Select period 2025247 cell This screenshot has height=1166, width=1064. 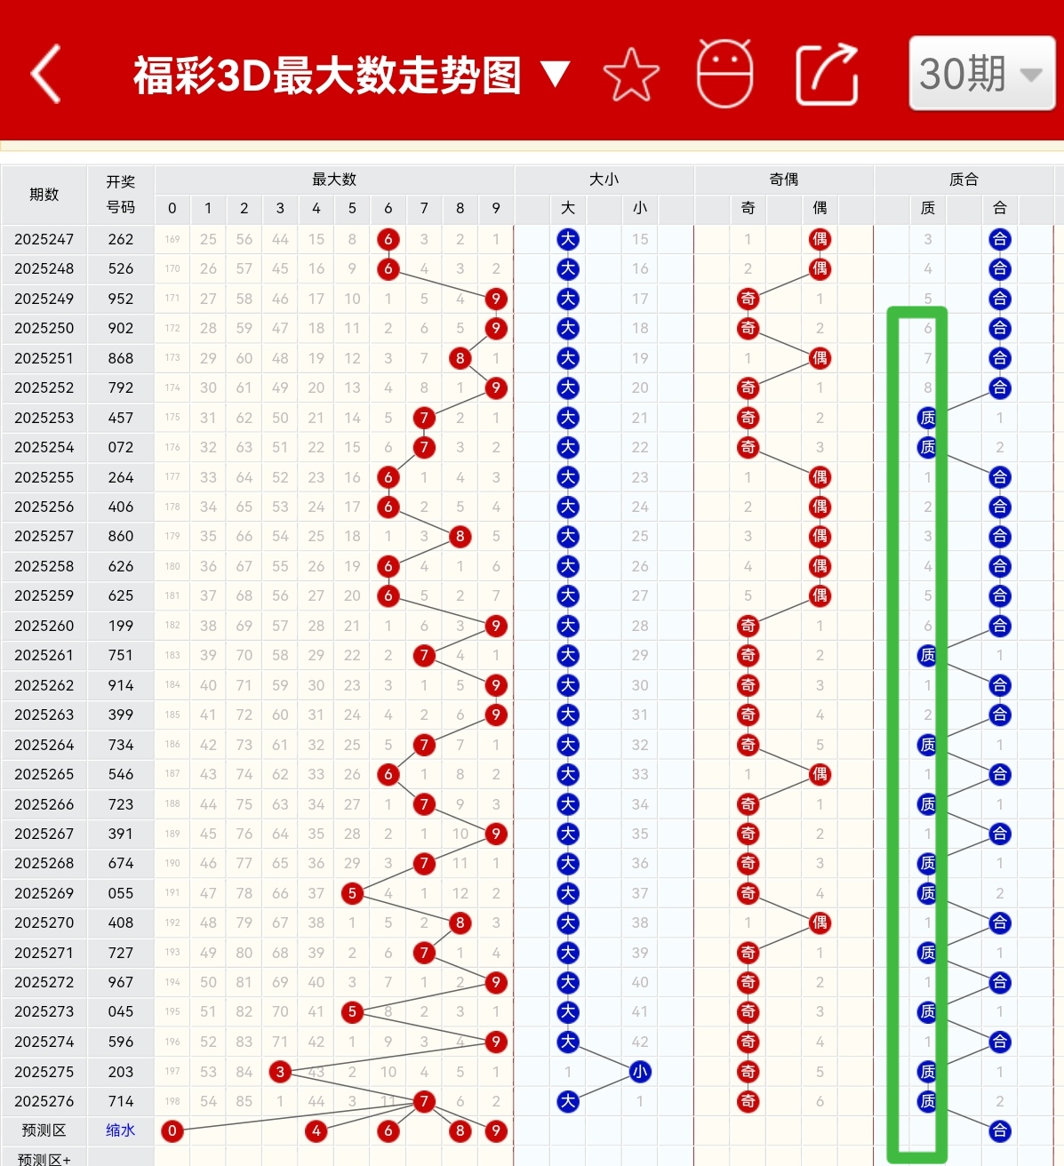tap(44, 239)
